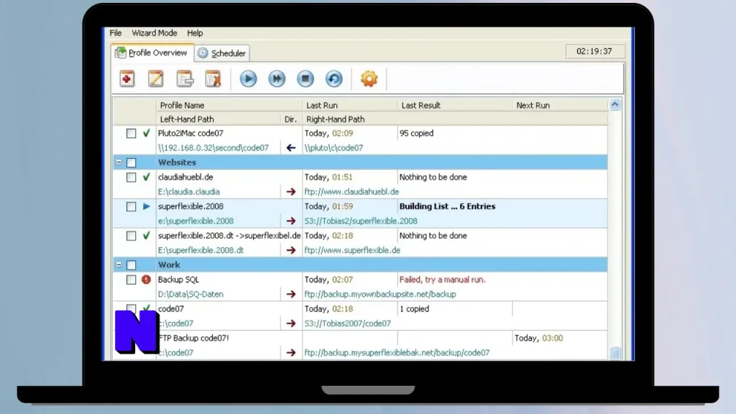Click direction arrow of FTP Backup code07! profile

pos(291,352)
